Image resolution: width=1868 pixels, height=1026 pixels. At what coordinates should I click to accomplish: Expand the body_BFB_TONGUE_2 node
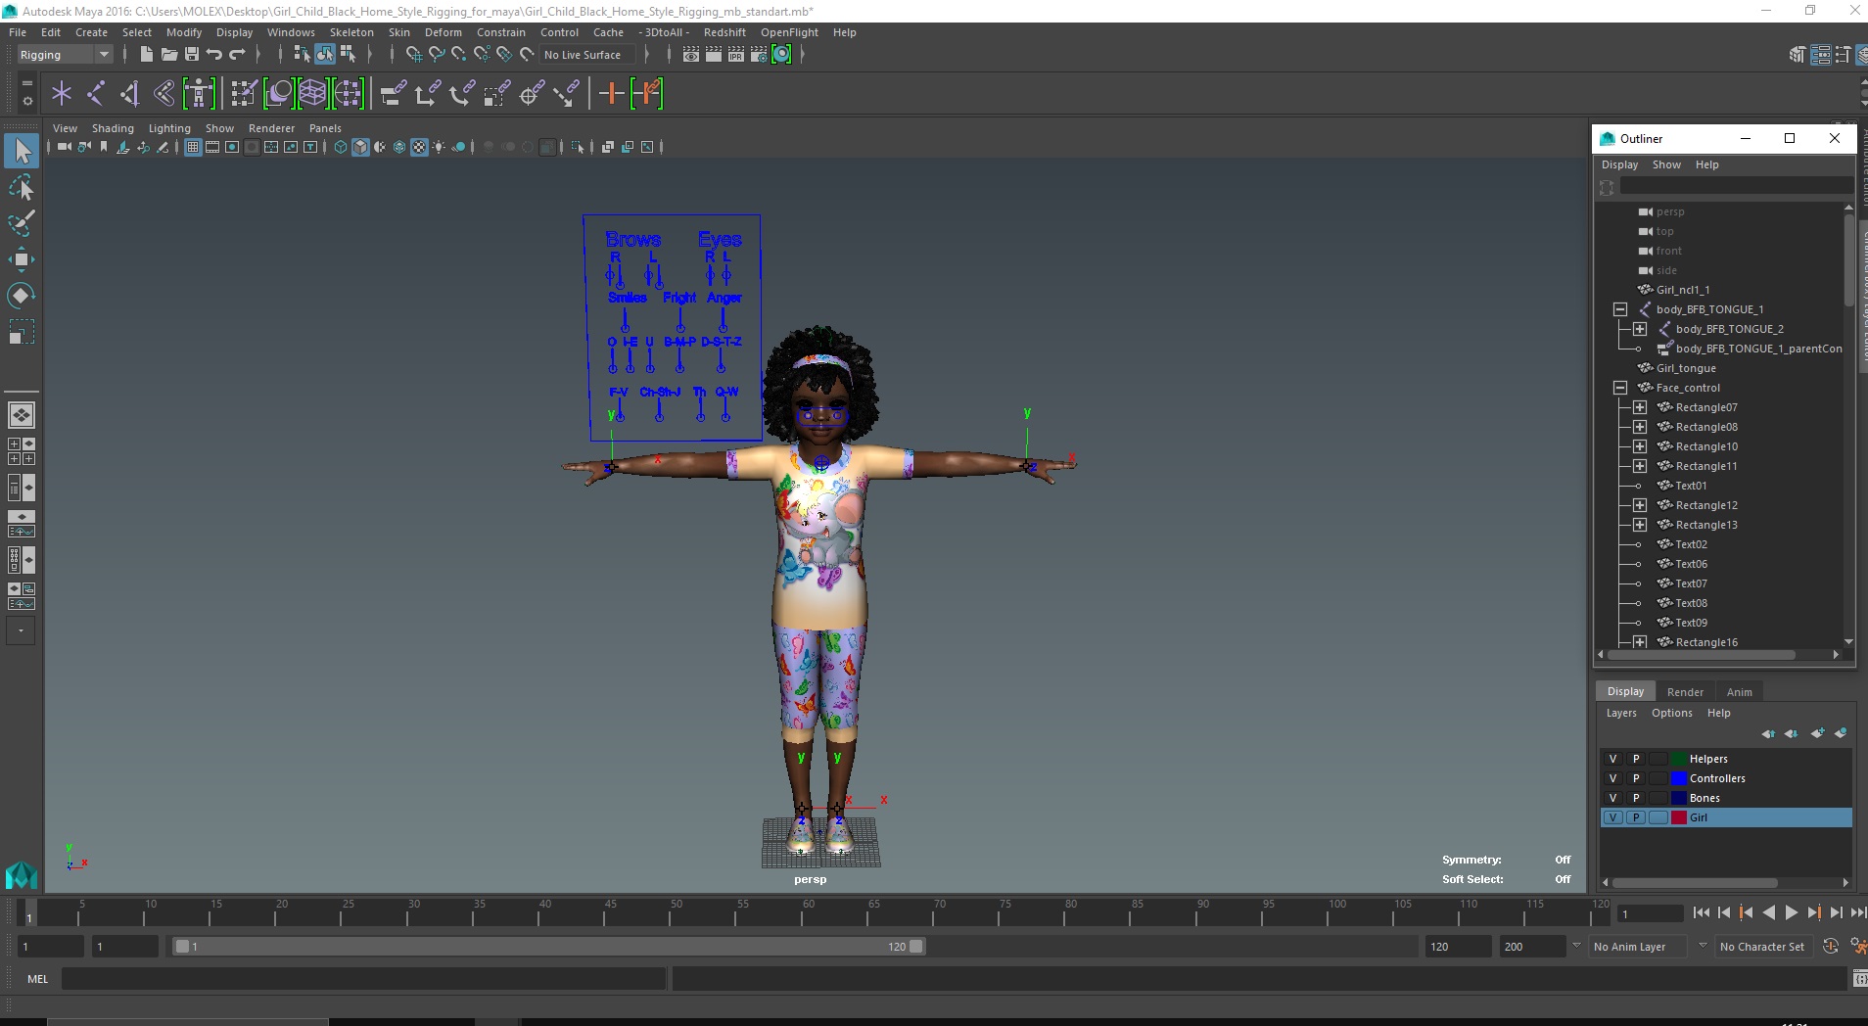(x=1640, y=329)
